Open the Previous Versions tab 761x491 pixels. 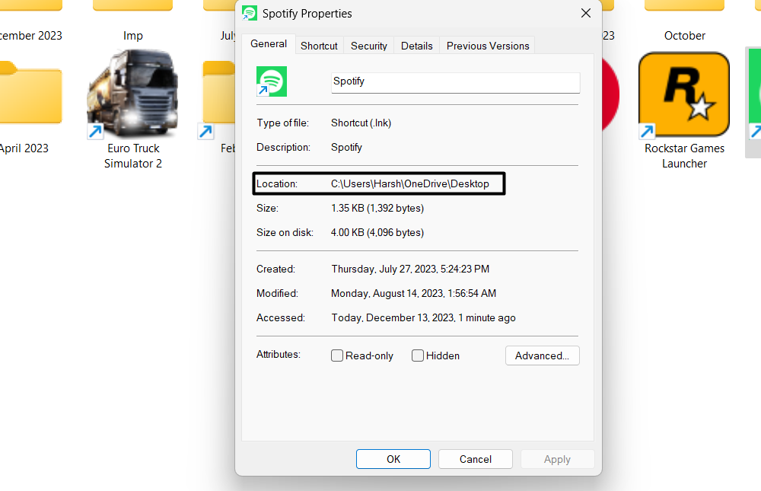tap(488, 46)
